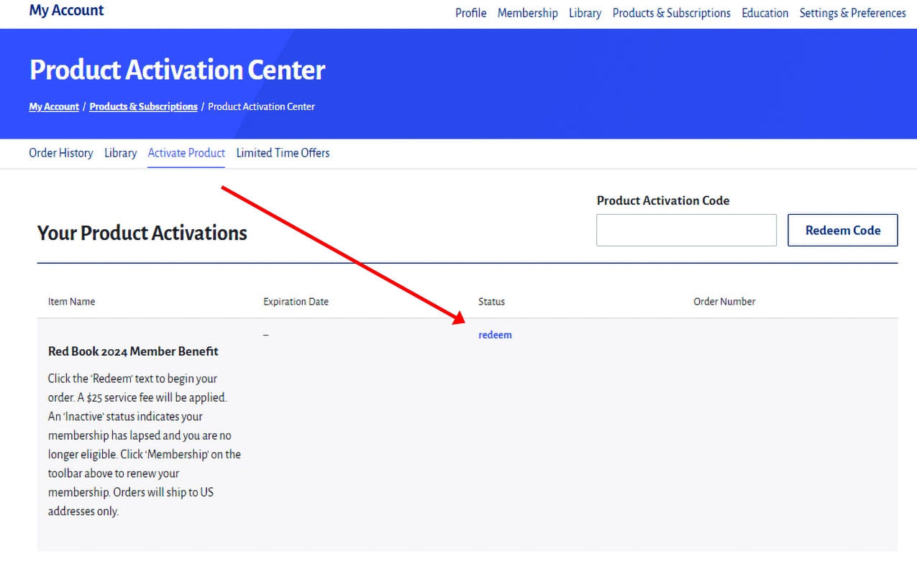Click the Expiration Date column header

(x=296, y=302)
